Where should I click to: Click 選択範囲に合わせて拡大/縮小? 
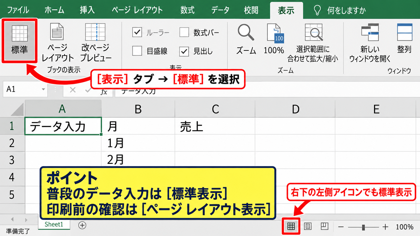pyautogui.click(x=313, y=43)
